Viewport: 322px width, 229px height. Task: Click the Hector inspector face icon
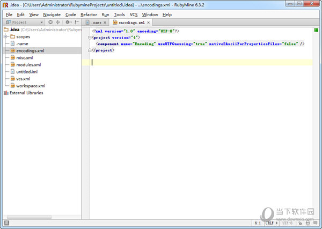[x=308, y=223]
